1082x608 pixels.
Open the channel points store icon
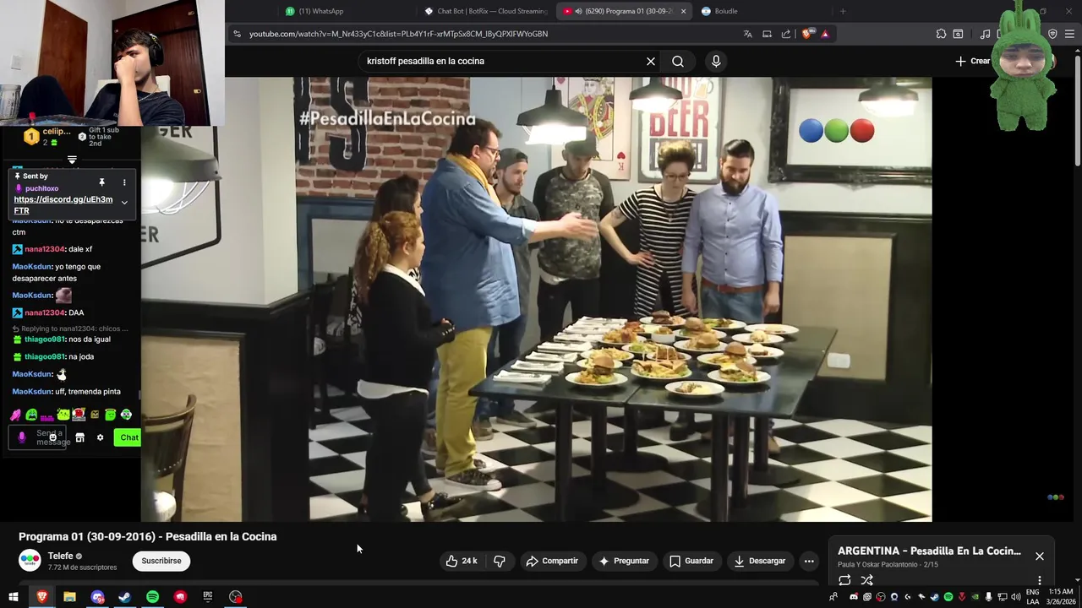[79, 437]
